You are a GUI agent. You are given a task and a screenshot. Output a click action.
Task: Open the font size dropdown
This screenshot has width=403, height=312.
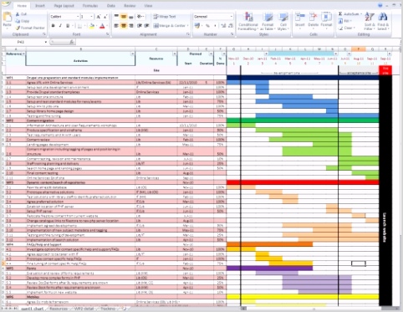pyautogui.click(x=91, y=17)
